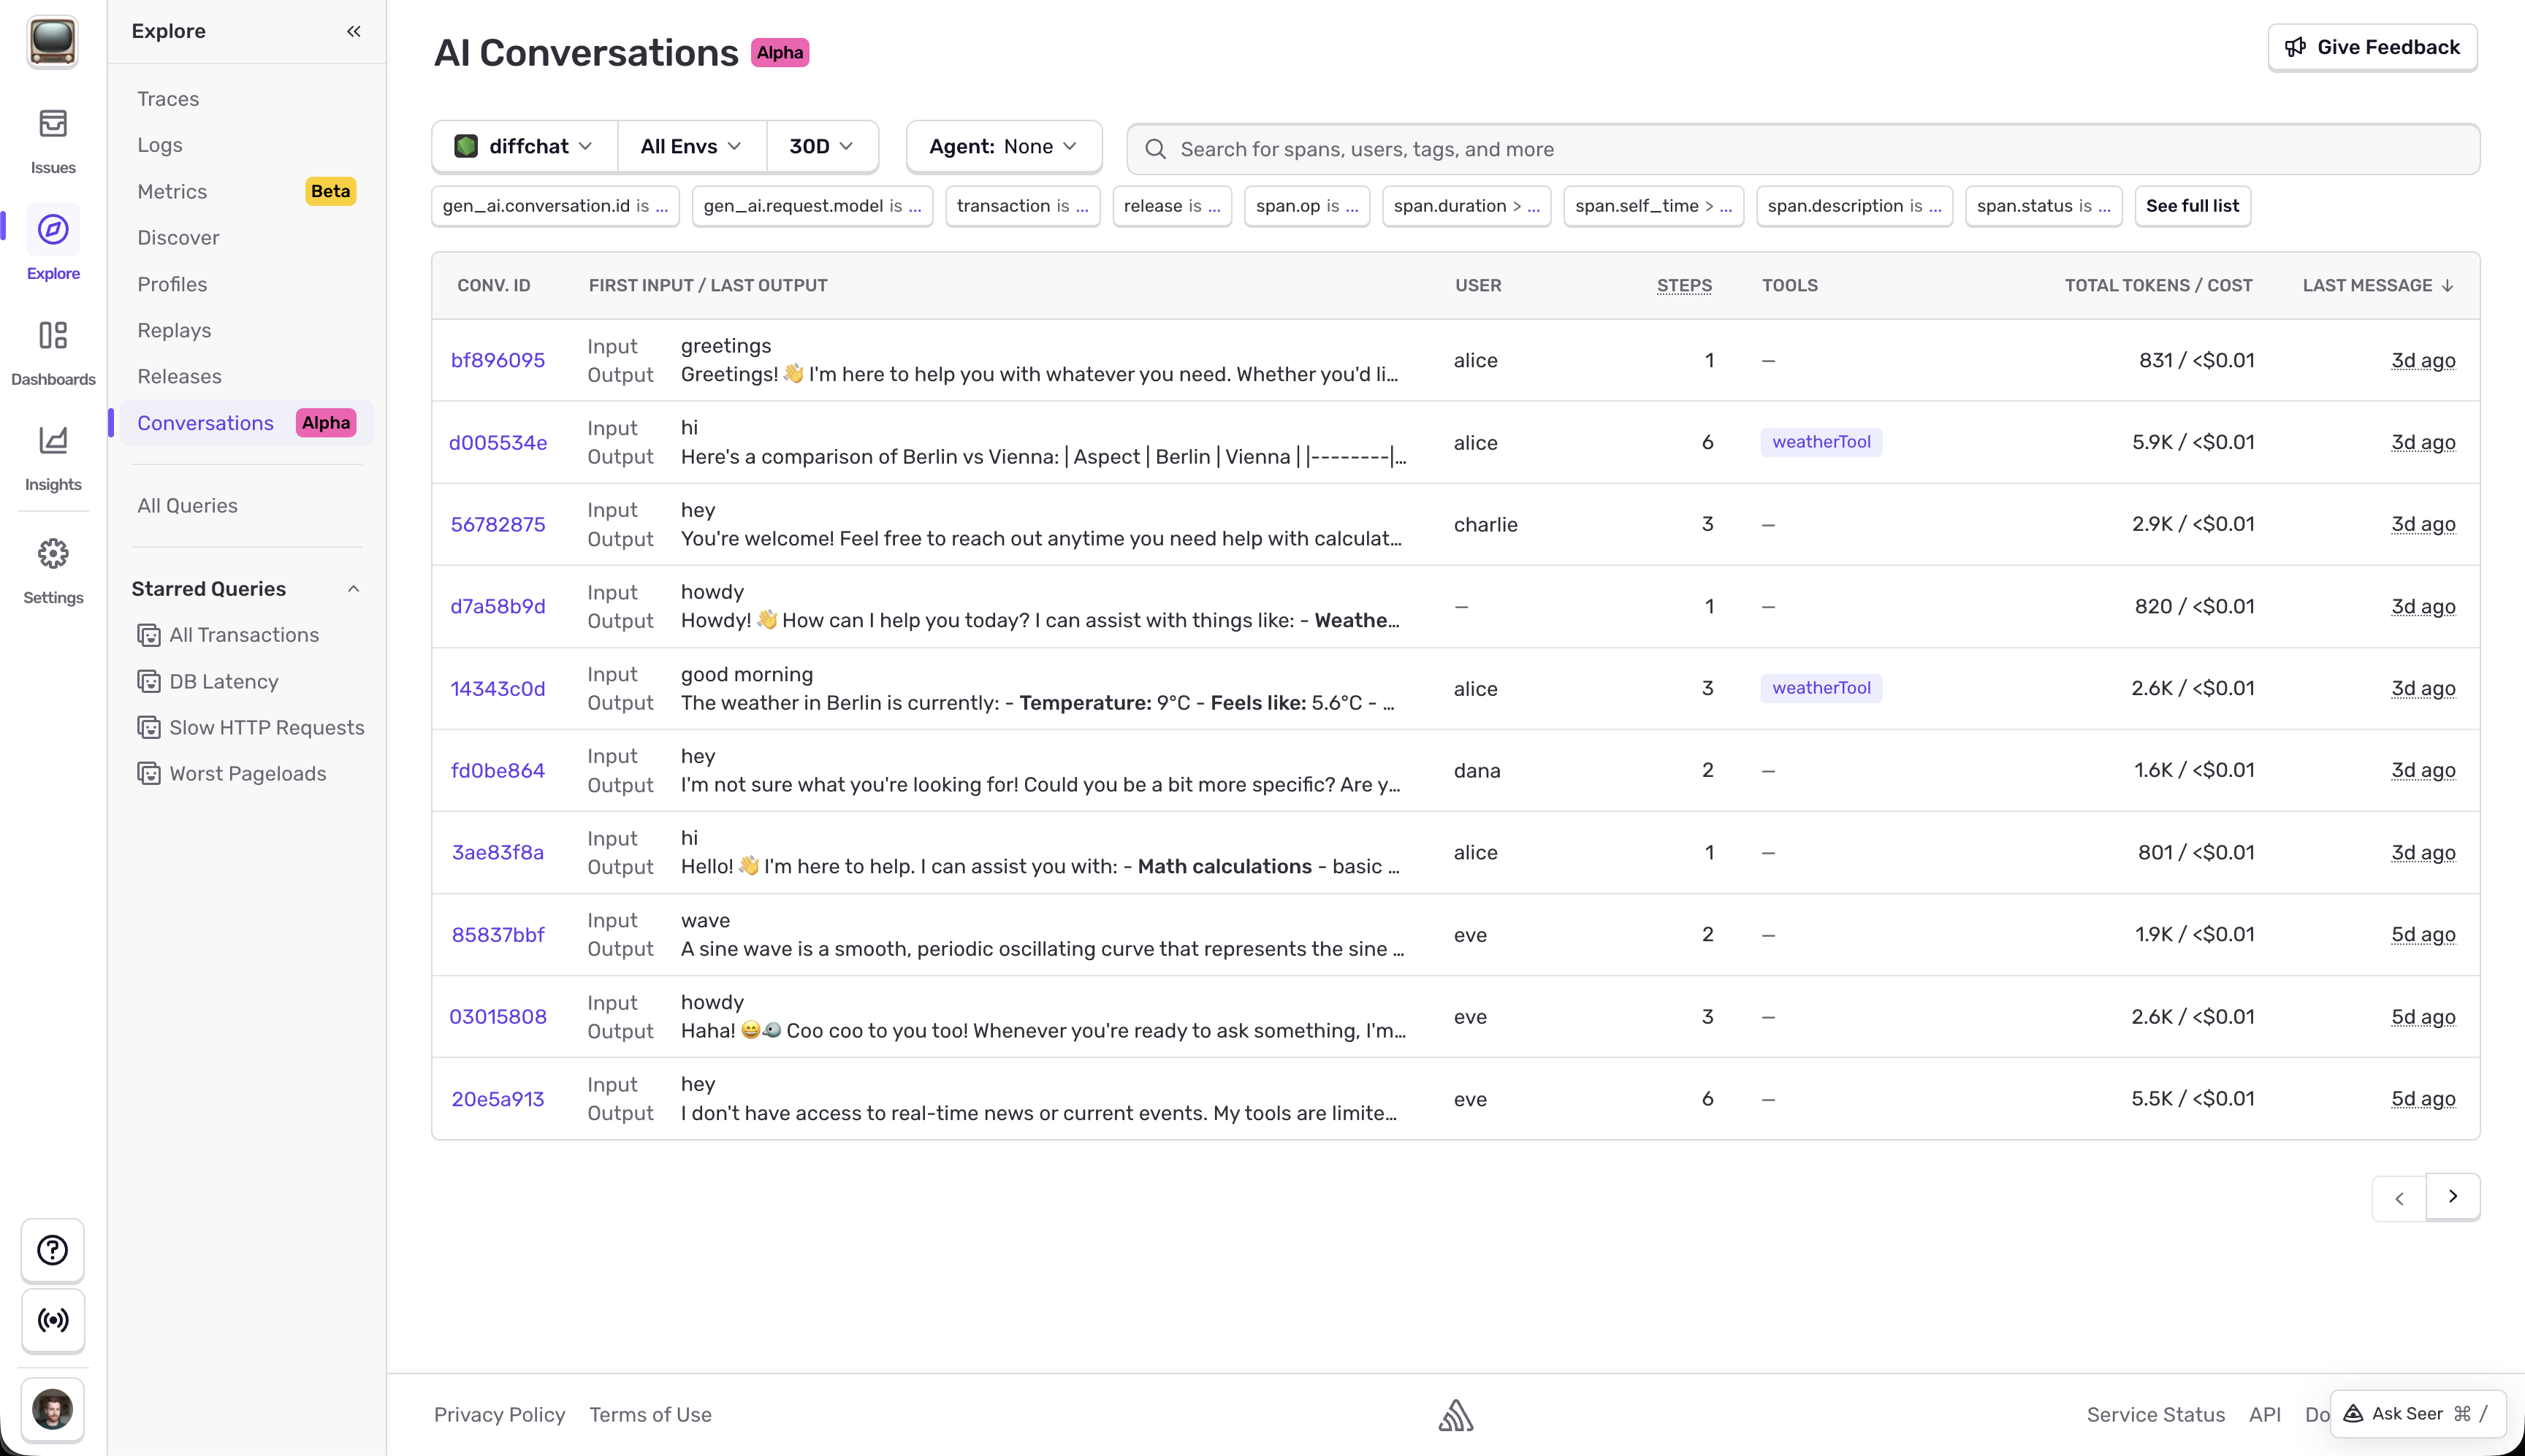
Task: Open conversation 14343c0d
Action: (498, 689)
